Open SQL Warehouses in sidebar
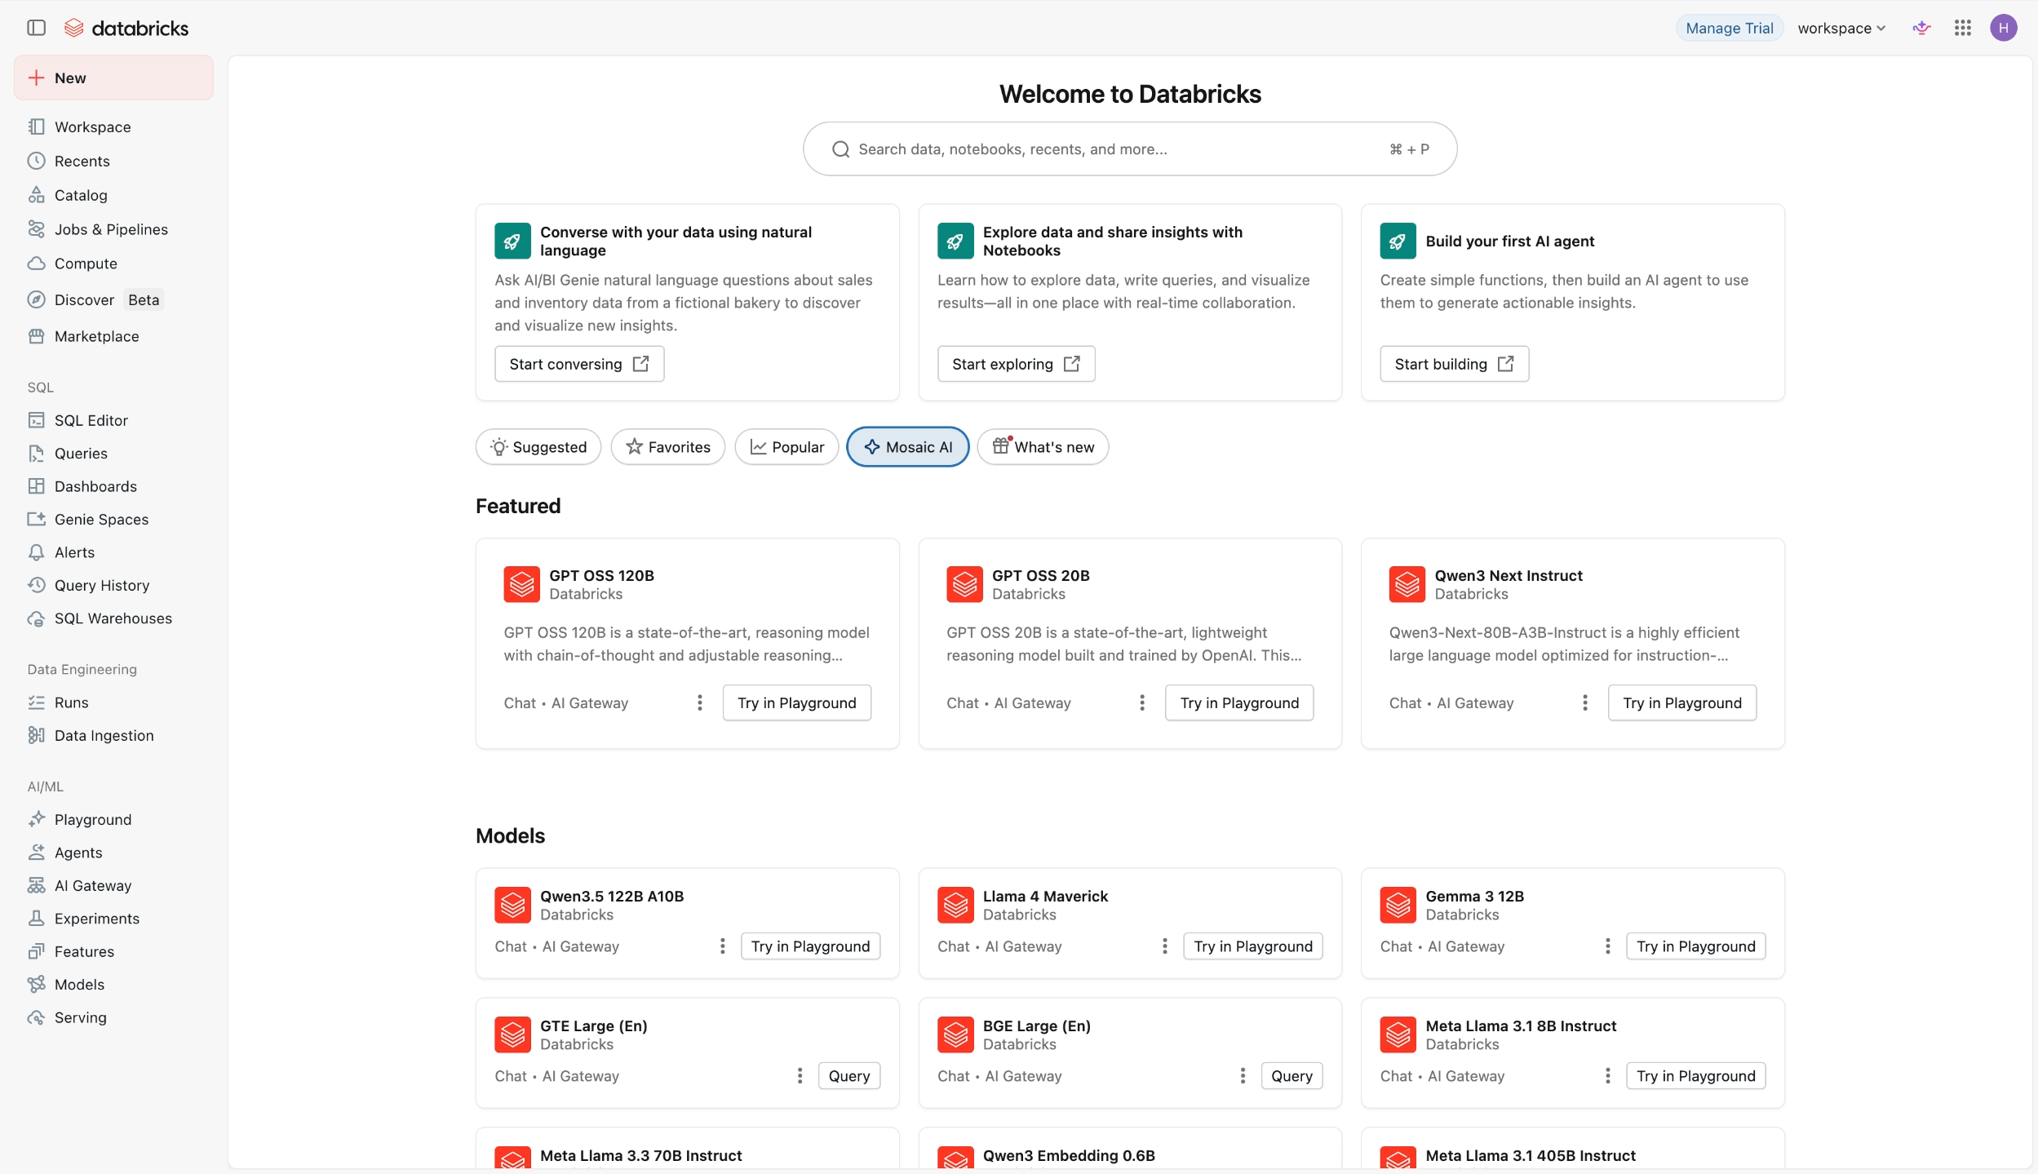 pos(113,618)
